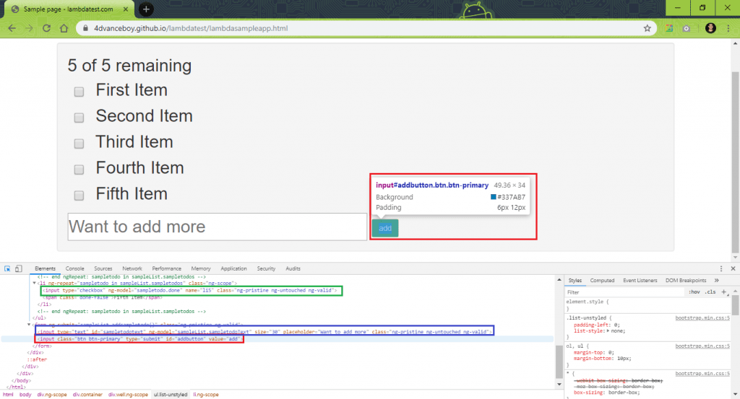Reload the page with the refresh icon
740x399 pixels.
pos(46,28)
